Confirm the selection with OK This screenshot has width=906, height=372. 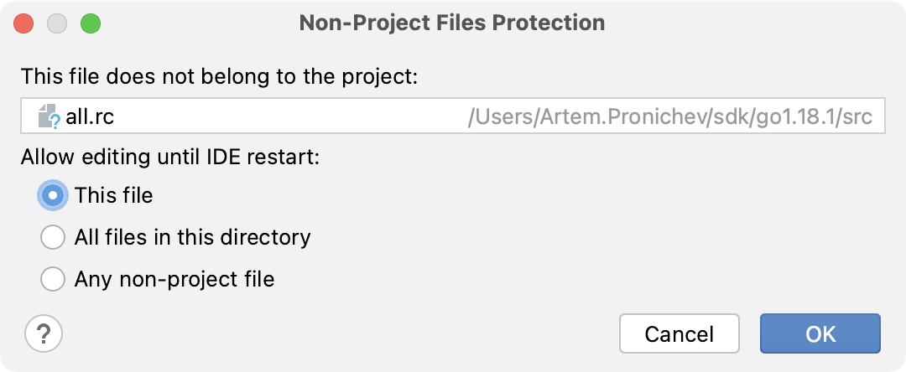(x=820, y=333)
